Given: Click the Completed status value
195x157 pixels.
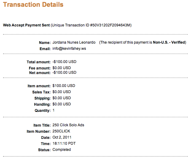Looking at the screenshot, I should click(62, 150).
